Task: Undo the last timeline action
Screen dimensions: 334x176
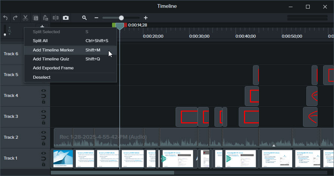Action: point(5,18)
